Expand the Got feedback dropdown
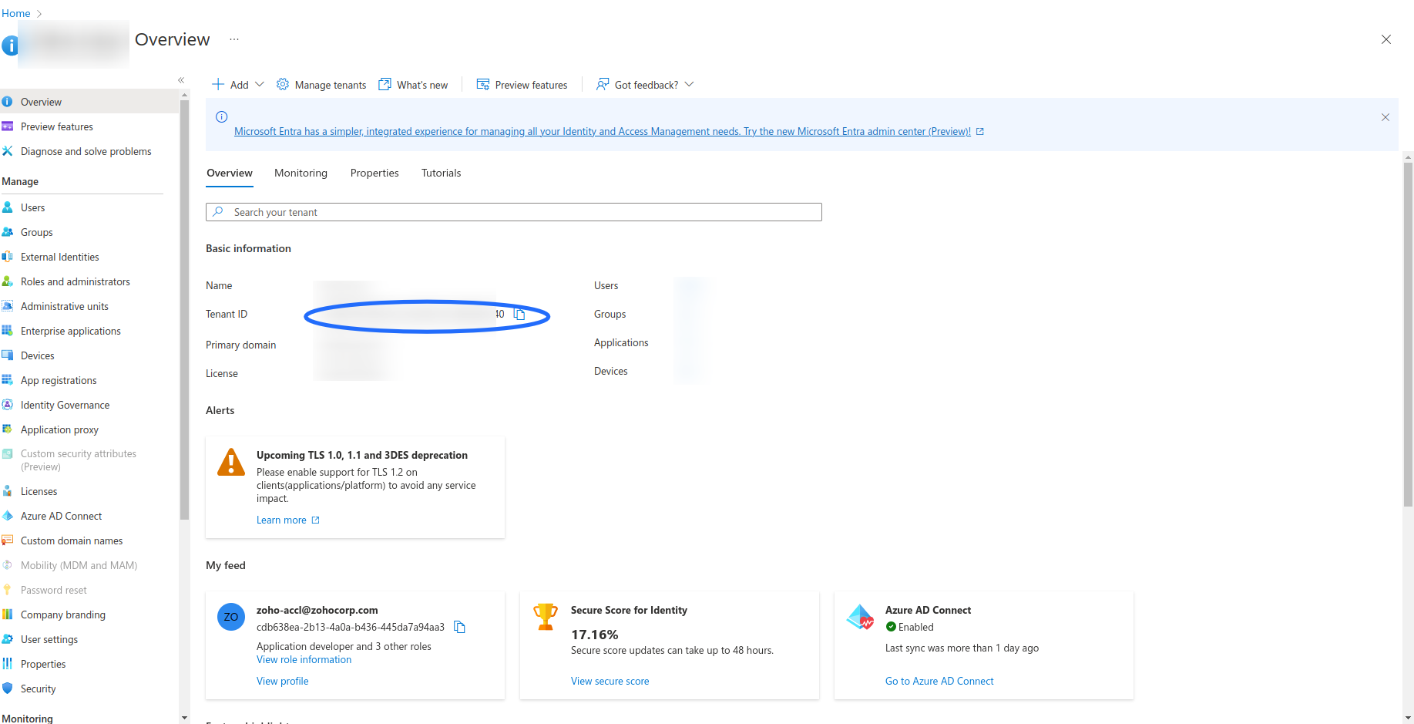Screen dimensions: 1414x724 (689, 85)
